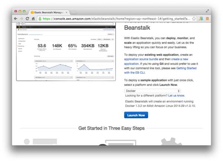Click the 12KB value in the preview

click(x=103, y=46)
